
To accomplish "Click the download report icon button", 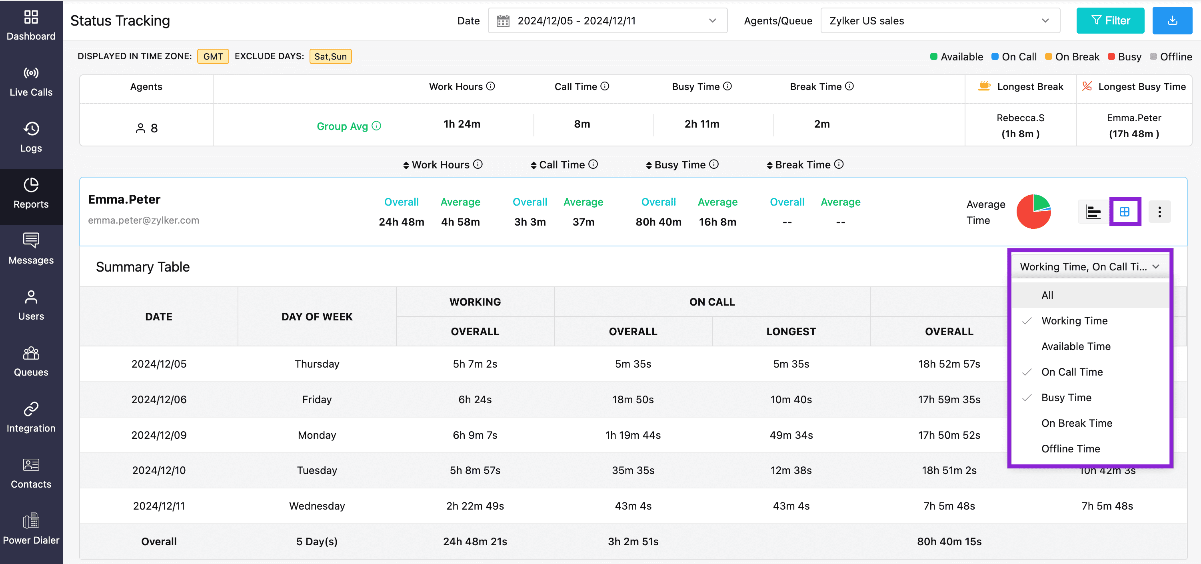I will [1172, 20].
